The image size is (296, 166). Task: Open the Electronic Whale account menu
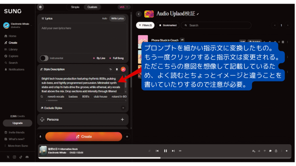(17, 25)
